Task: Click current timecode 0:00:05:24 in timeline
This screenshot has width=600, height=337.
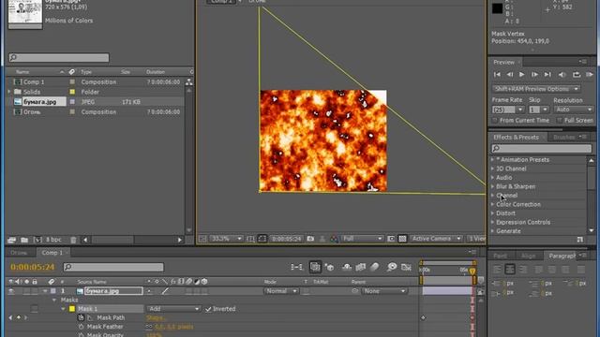Action: coord(33,267)
